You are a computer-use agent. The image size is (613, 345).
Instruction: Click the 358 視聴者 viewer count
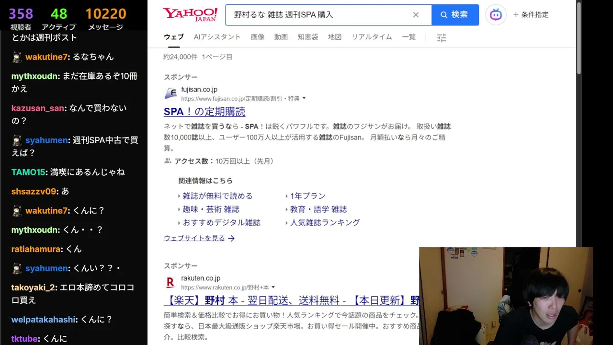[21, 19]
